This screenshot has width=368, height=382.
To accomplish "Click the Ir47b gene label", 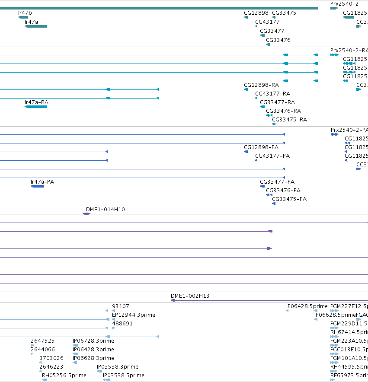I will pyautogui.click(x=25, y=13).
